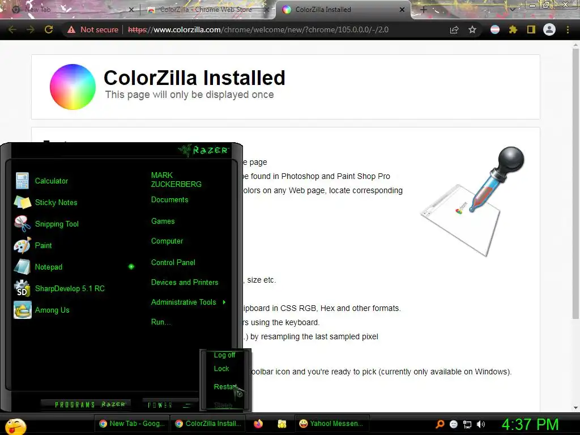
Task: Launch Among Us icon in start menu
Action: pyautogui.click(x=23, y=310)
